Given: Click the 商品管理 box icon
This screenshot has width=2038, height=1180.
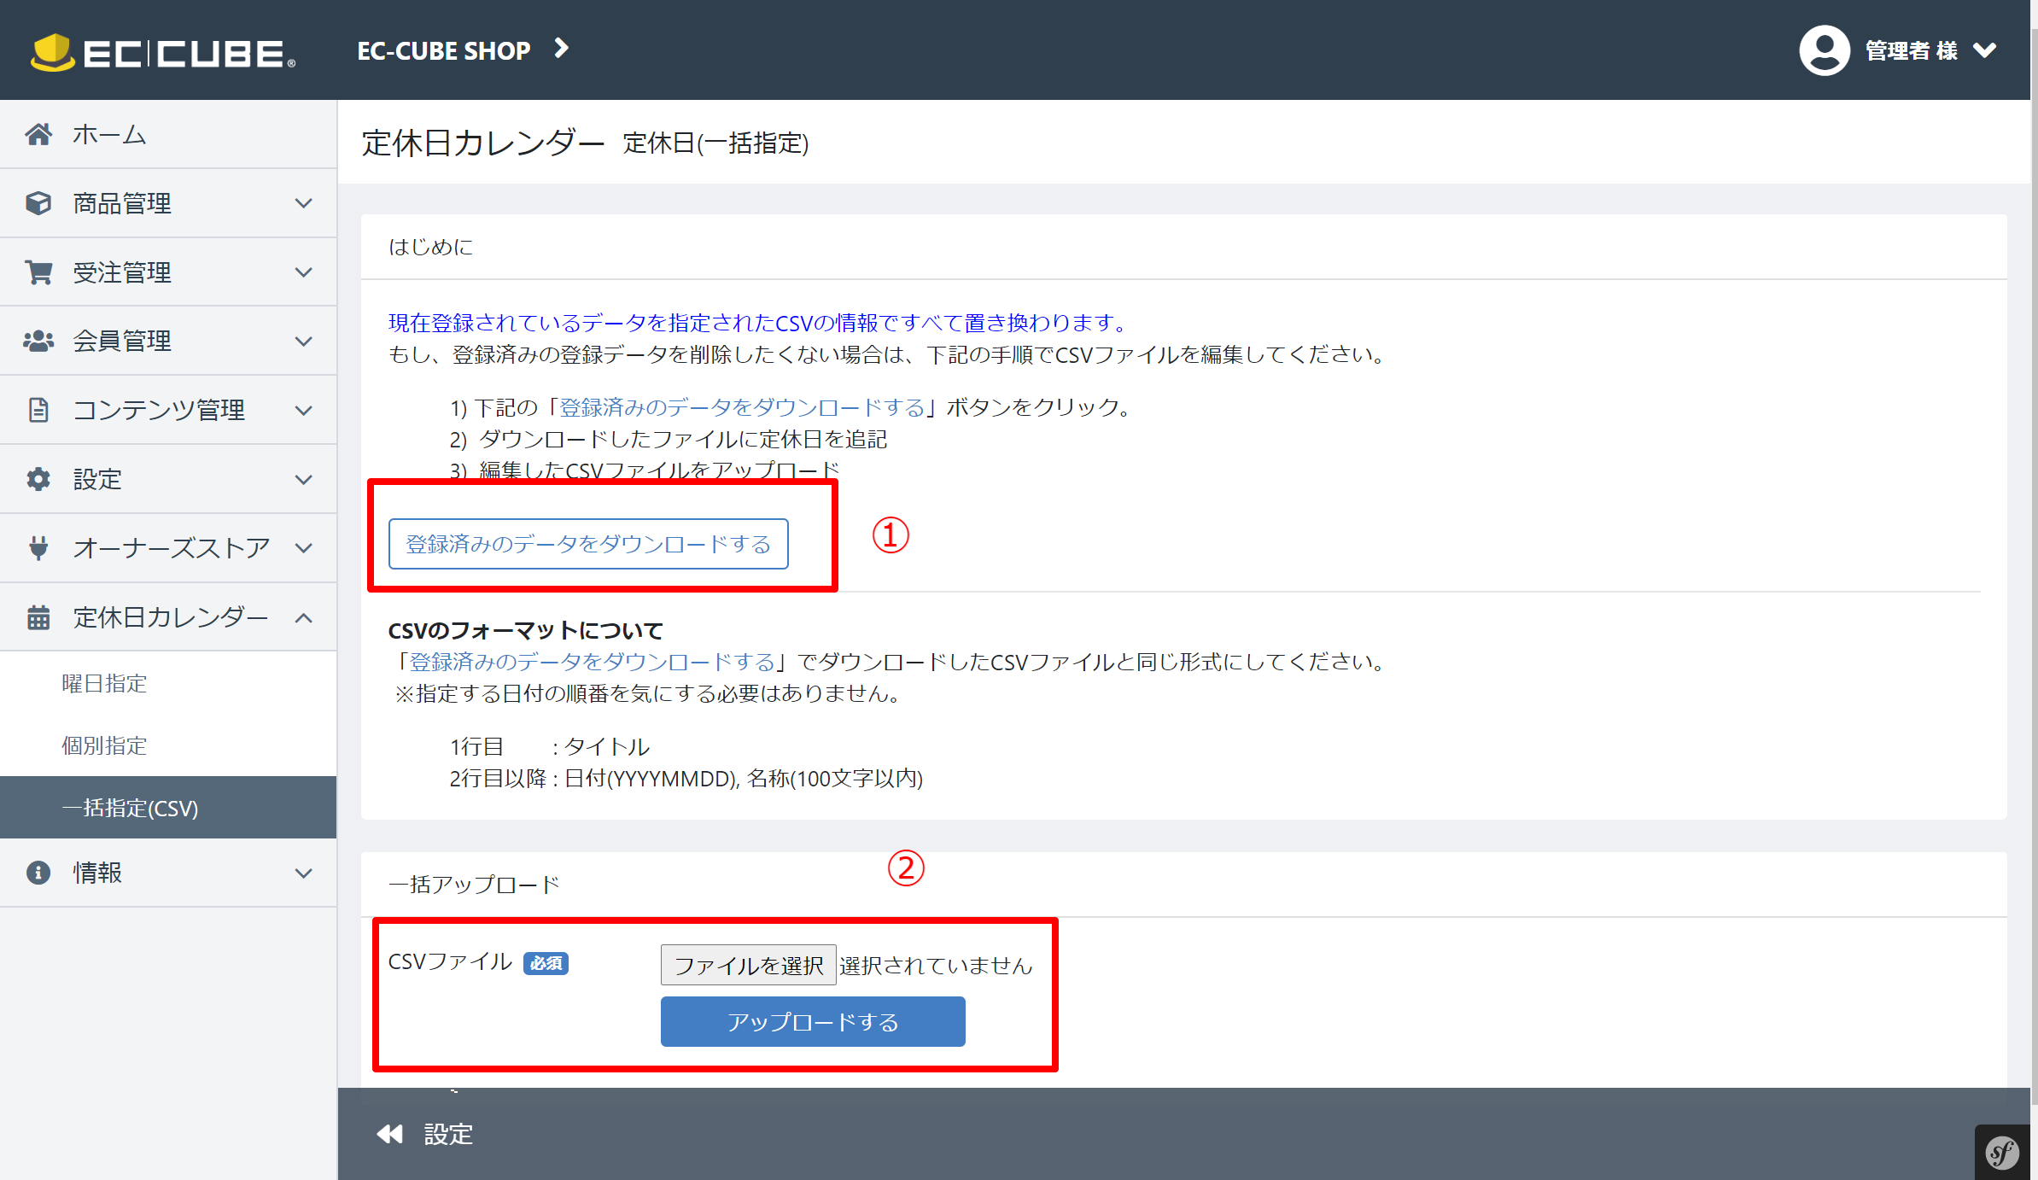Looking at the screenshot, I should [x=38, y=203].
